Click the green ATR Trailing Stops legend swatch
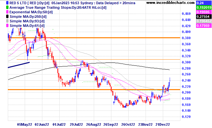The height and width of the screenshot is (128, 212). coord(7,7)
